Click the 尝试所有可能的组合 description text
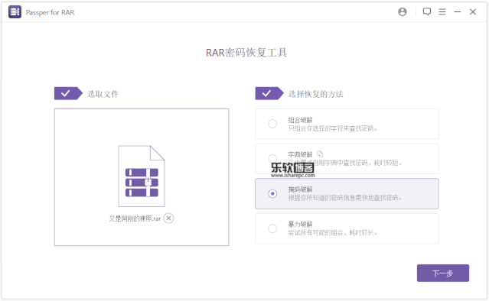This screenshot has width=489, height=301. click(x=332, y=232)
